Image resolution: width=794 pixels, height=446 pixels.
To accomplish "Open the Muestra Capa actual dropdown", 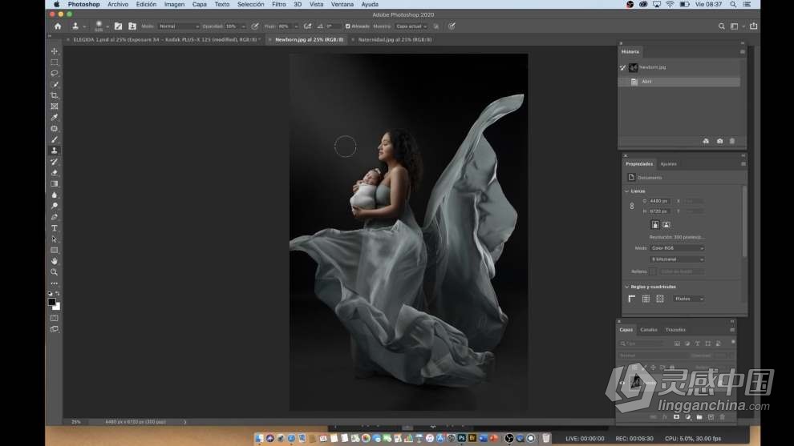I will pyautogui.click(x=411, y=26).
